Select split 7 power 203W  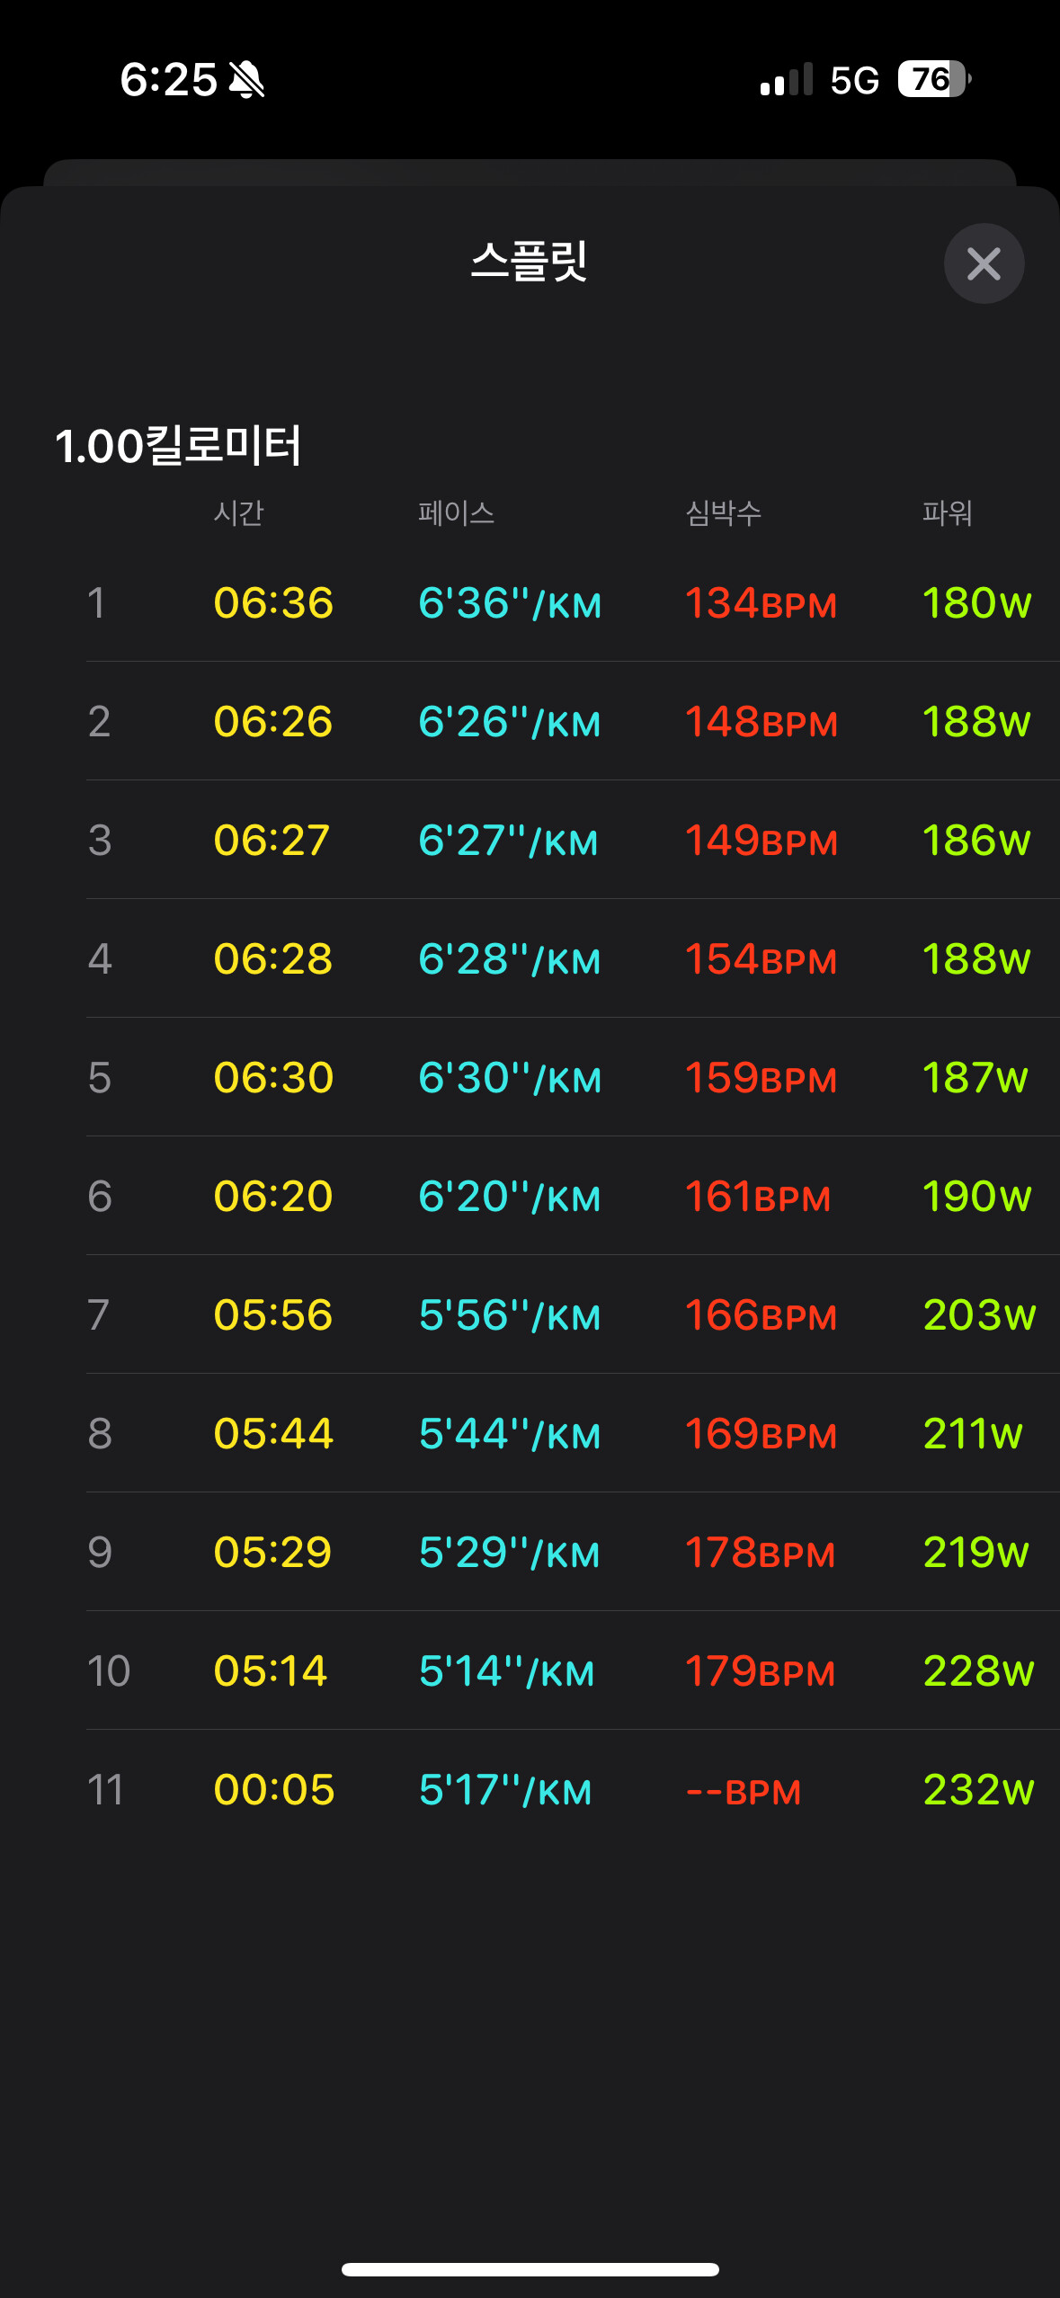point(979,1314)
